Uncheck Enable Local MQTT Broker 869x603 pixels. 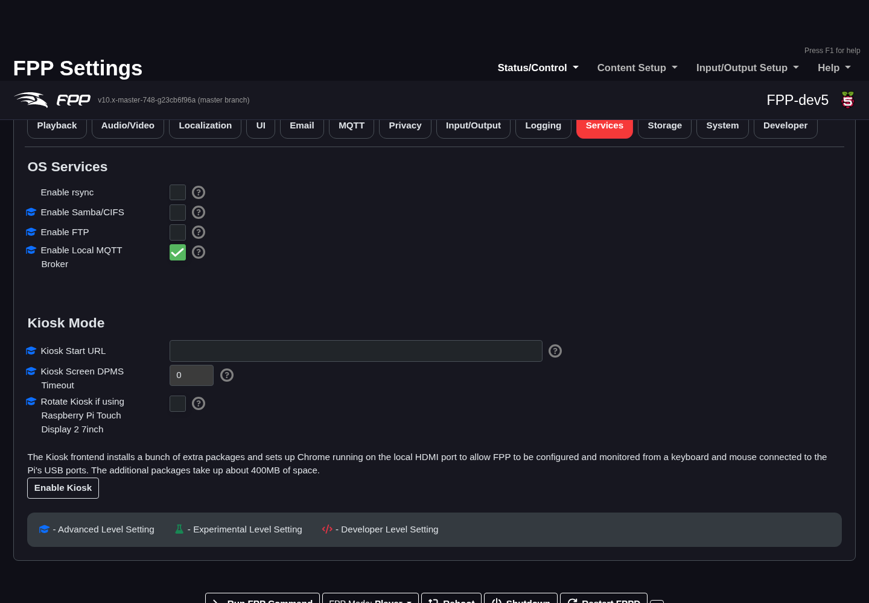pyautogui.click(x=177, y=252)
